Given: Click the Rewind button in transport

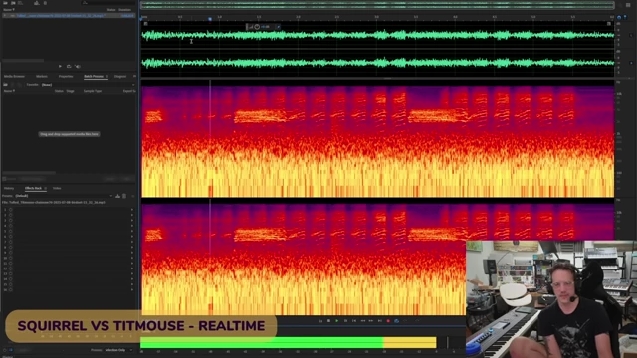Looking at the screenshot, I should pos(362,321).
